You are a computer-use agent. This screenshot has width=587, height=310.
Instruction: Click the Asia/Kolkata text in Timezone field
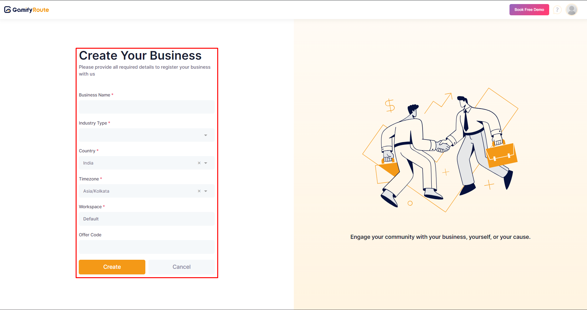[96, 191]
